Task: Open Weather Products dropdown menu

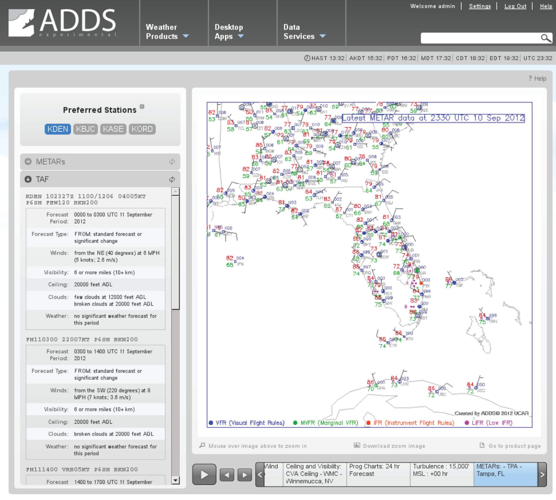Action: (x=167, y=32)
